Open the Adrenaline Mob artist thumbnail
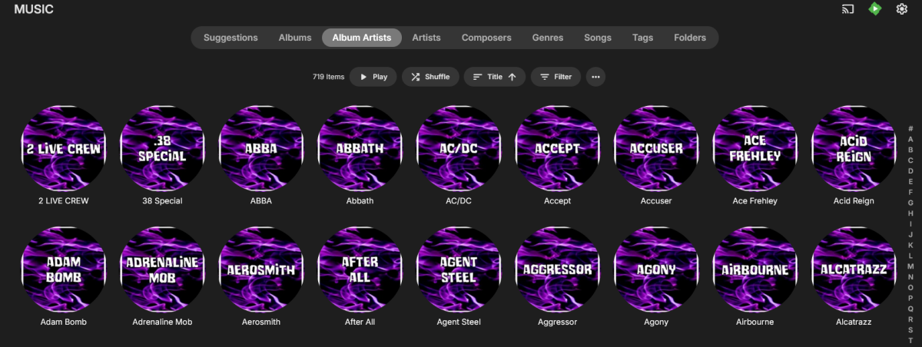Image resolution: width=922 pixels, height=347 pixels. (x=162, y=269)
